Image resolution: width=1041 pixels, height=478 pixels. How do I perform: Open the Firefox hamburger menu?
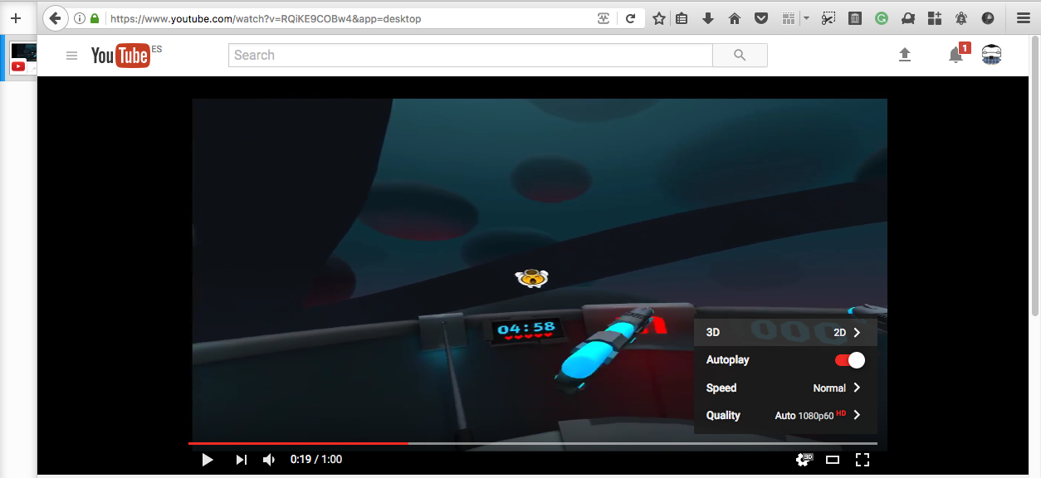[x=1024, y=18]
